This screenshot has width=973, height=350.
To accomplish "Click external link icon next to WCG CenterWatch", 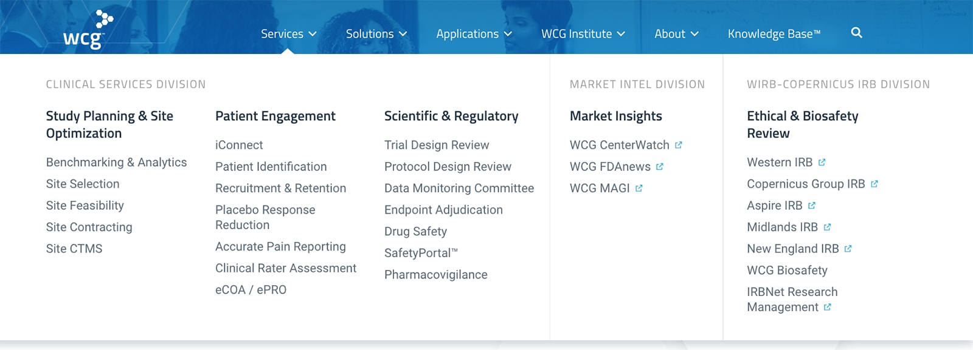I will (679, 145).
